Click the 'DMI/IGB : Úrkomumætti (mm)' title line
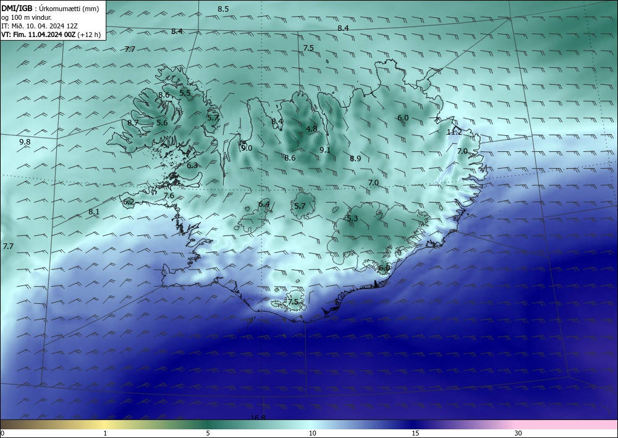 click(50, 9)
